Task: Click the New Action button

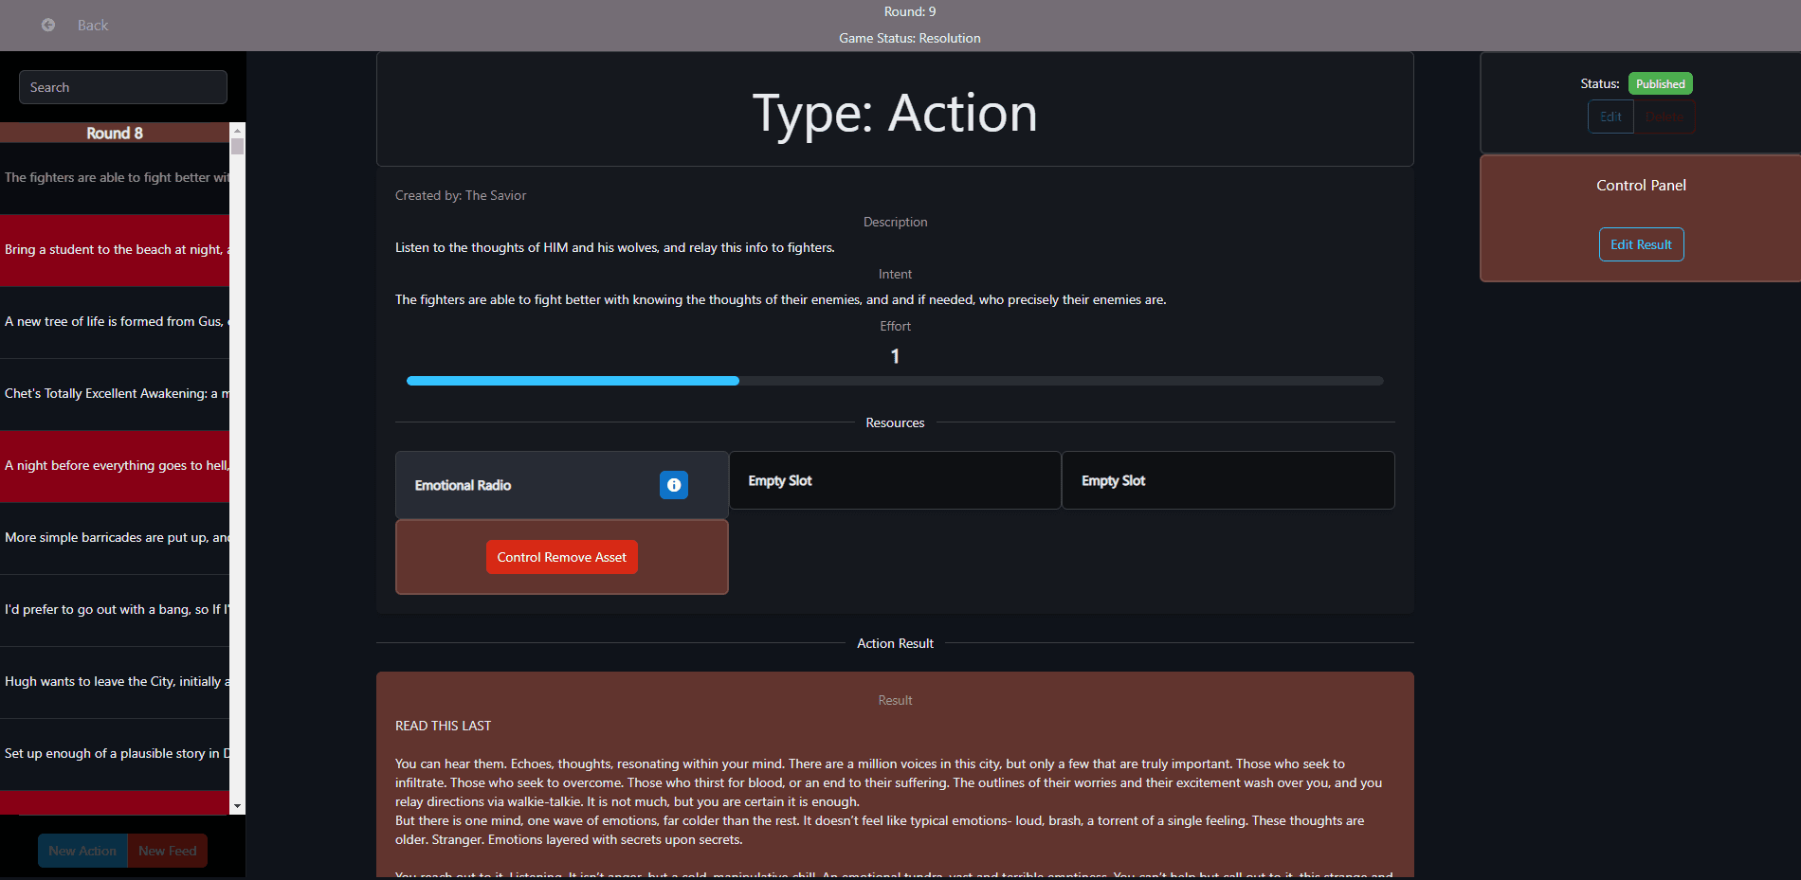Action: [82, 851]
